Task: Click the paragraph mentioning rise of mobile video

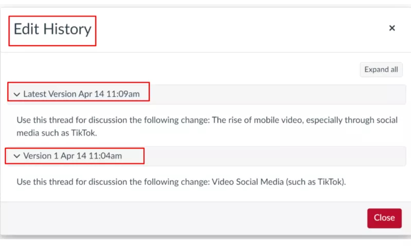Action: [x=207, y=126]
